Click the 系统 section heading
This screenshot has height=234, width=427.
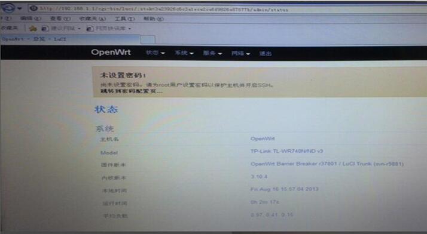coord(105,128)
